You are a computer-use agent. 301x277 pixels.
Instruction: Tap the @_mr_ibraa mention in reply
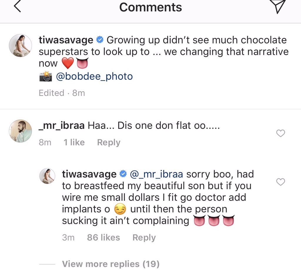(156, 174)
